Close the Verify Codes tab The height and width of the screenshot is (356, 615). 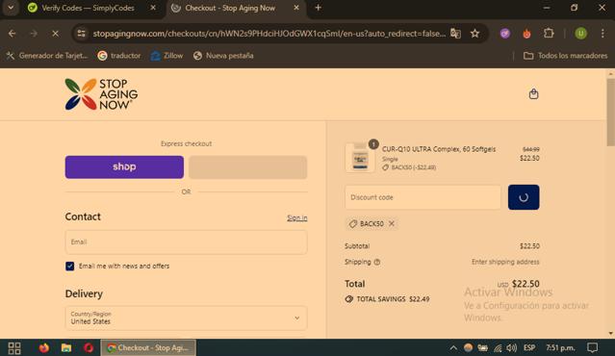click(153, 8)
